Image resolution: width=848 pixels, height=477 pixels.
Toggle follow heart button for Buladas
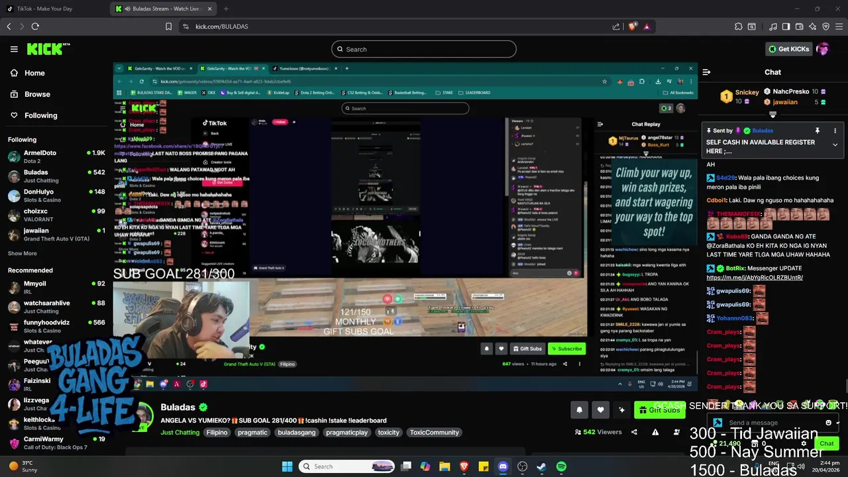[x=600, y=410]
